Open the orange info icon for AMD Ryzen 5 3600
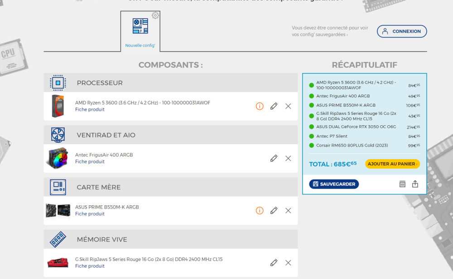 point(260,106)
